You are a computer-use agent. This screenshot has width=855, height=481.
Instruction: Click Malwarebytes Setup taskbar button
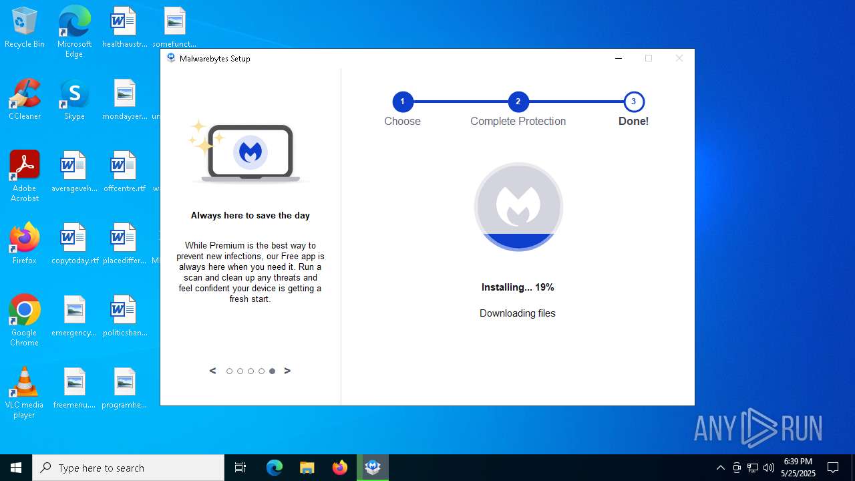coord(373,468)
